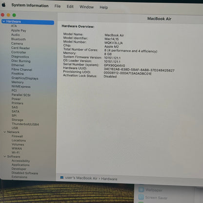Select Ethernet in the sidebar
Screen dimensions: 203x203
coord(18,65)
